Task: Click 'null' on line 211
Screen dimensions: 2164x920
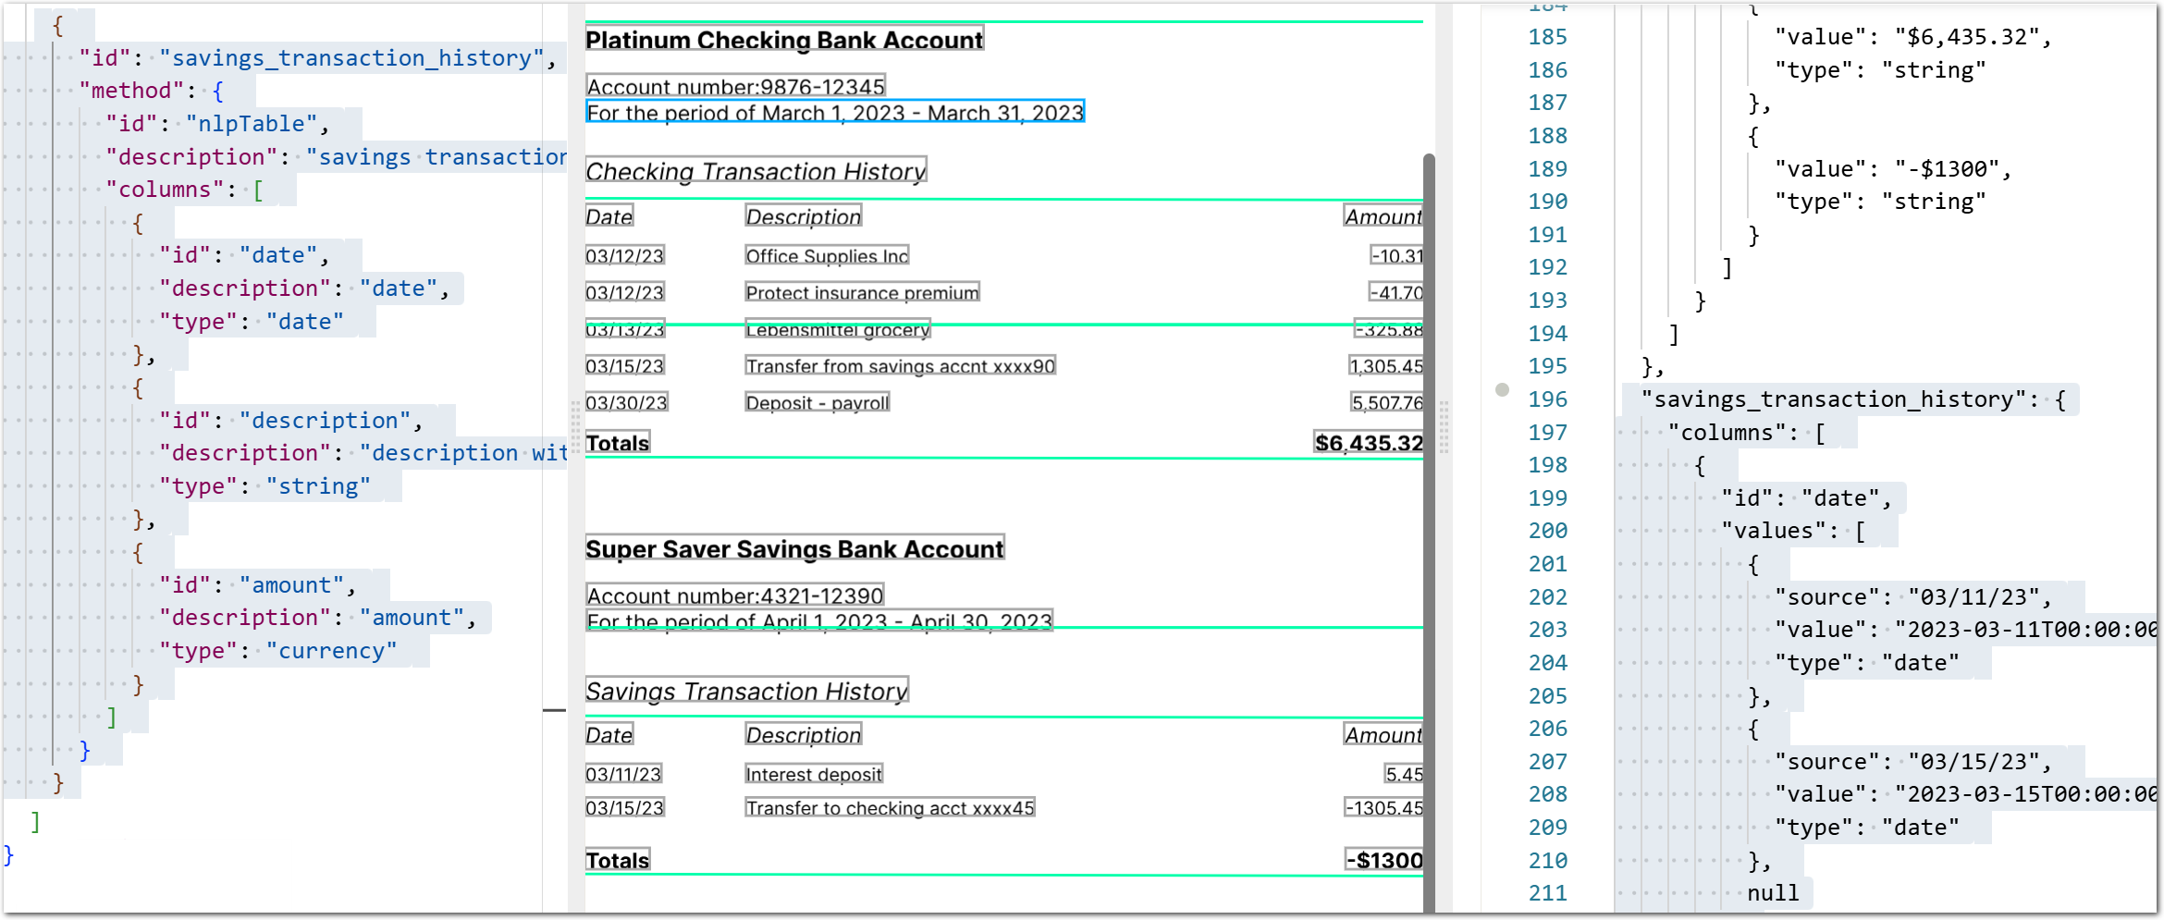Action: [1773, 893]
